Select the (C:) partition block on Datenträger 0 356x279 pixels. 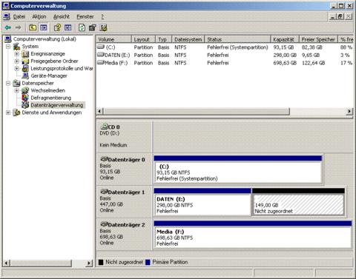[x=237, y=169]
